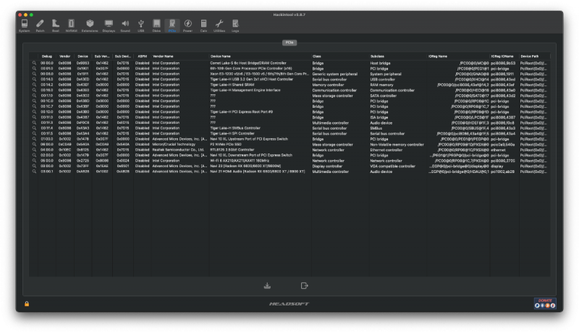Click the lock icon at bottom left
This screenshot has width=579, height=333.
(x=27, y=303)
